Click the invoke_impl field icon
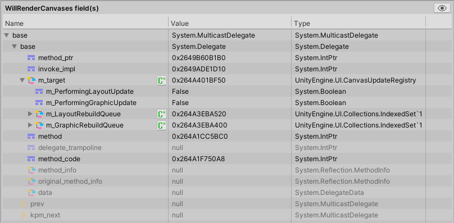 click(x=31, y=69)
